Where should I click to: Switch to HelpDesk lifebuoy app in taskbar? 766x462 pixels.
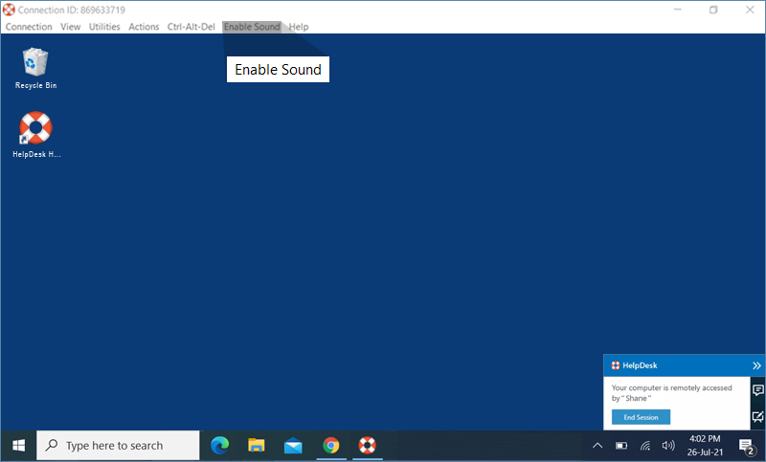point(367,445)
